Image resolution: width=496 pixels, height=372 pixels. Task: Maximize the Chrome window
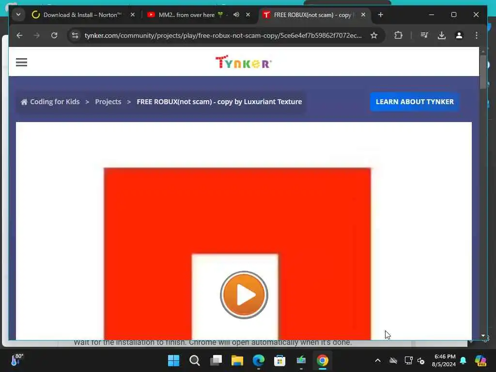point(453,15)
